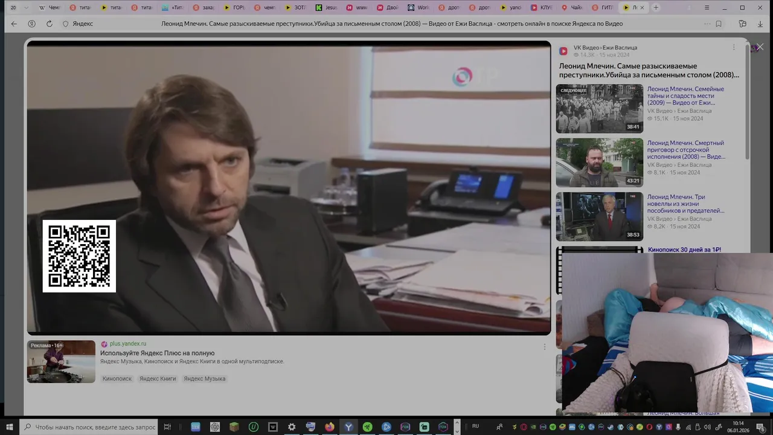Image resolution: width=773 pixels, height=435 pixels.
Task: Launch Minecraft from the taskbar
Action: [x=234, y=427]
